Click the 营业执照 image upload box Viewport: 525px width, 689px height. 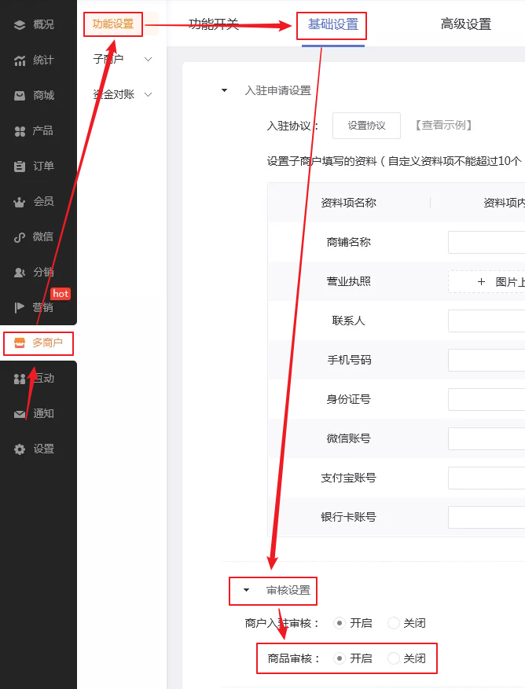click(486, 281)
